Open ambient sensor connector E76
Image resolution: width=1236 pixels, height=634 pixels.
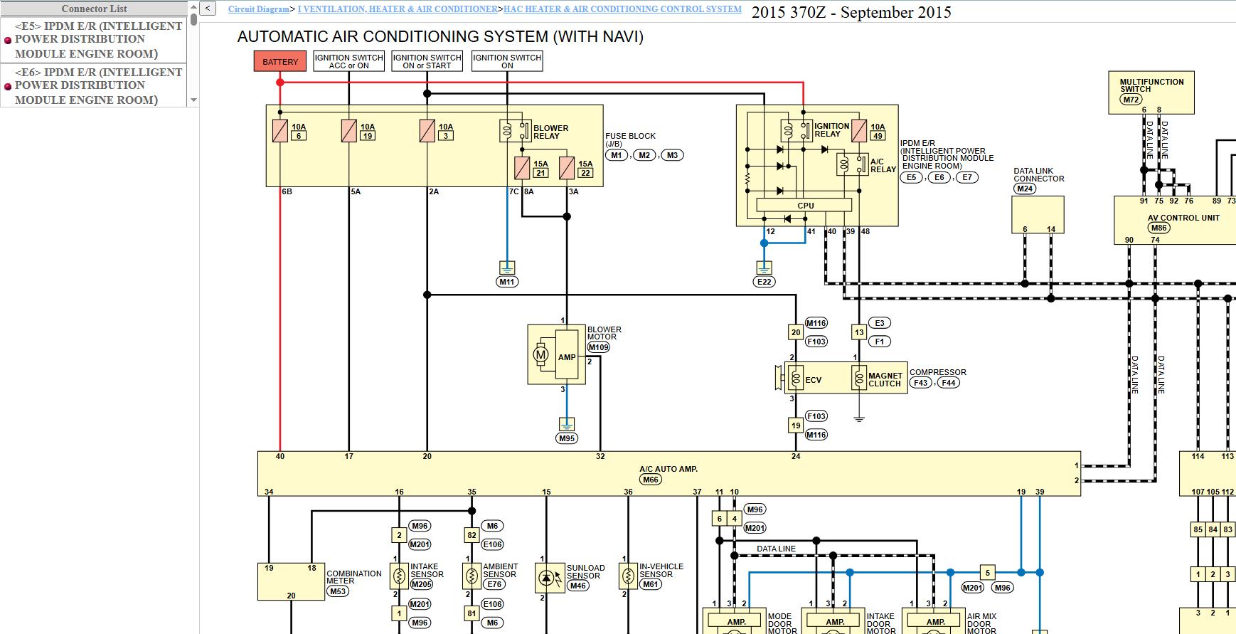(494, 584)
